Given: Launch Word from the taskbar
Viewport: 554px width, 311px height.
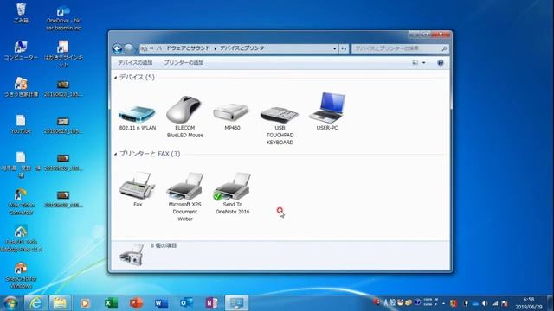Looking at the screenshot, I should [161, 303].
